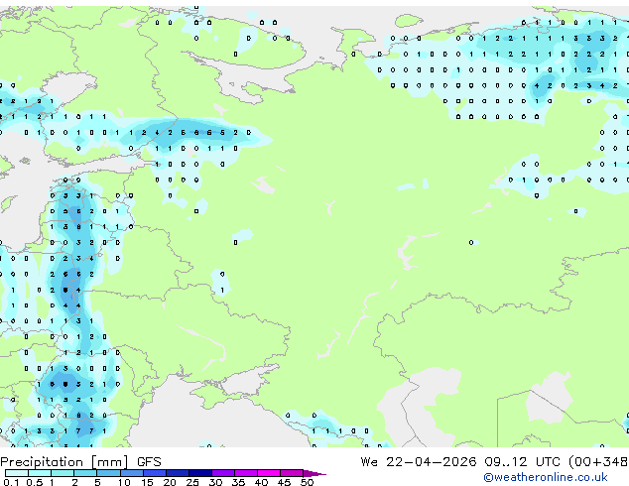Click the dark navy swatch between 25 and 30
The height and width of the screenshot is (486, 629).
point(199,473)
